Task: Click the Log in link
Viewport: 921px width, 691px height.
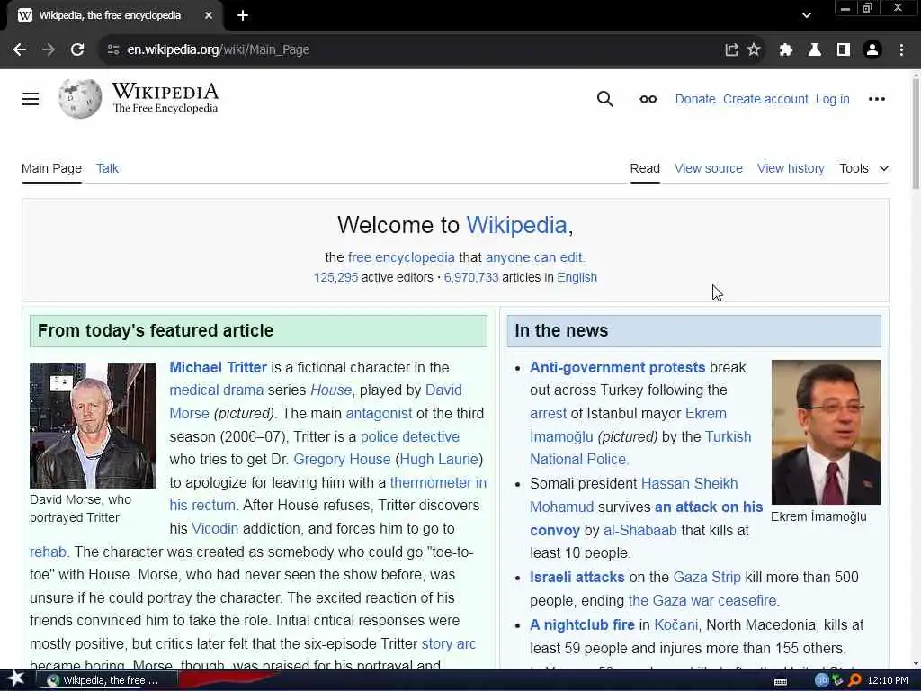Action: [832, 99]
